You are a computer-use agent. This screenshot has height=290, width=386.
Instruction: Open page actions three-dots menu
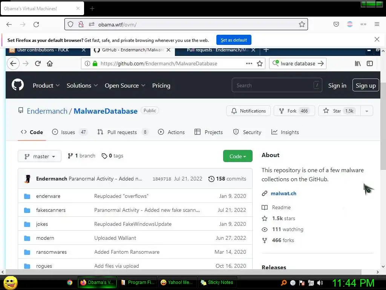(x=249, y=63)
